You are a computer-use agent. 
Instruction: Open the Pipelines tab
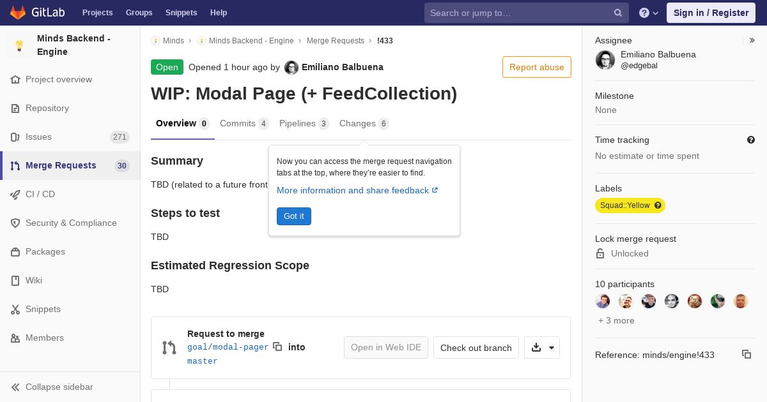(297, 123)
